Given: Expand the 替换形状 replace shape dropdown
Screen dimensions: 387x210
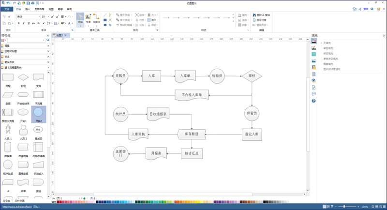Looking at the screenshot, I should point(268,25).
